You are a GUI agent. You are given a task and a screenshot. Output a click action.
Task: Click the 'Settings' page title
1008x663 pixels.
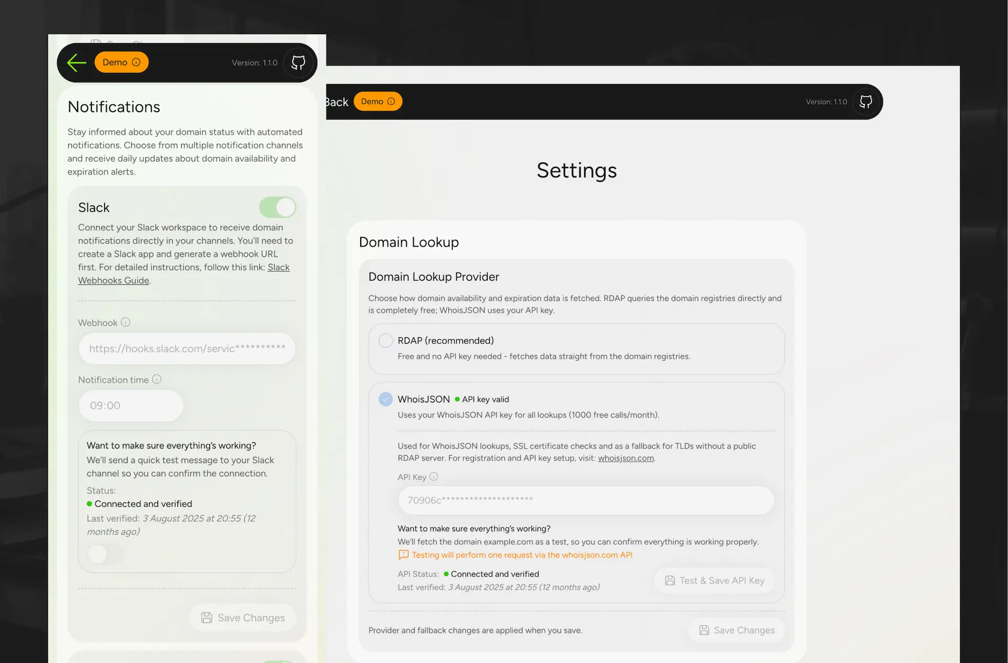(x=576, y=170)
